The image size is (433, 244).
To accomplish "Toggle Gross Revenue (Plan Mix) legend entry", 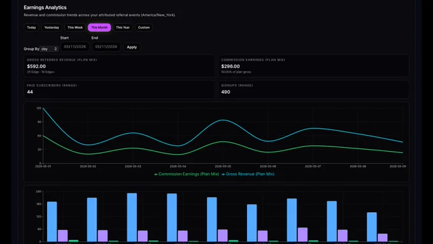I will 248,174.
